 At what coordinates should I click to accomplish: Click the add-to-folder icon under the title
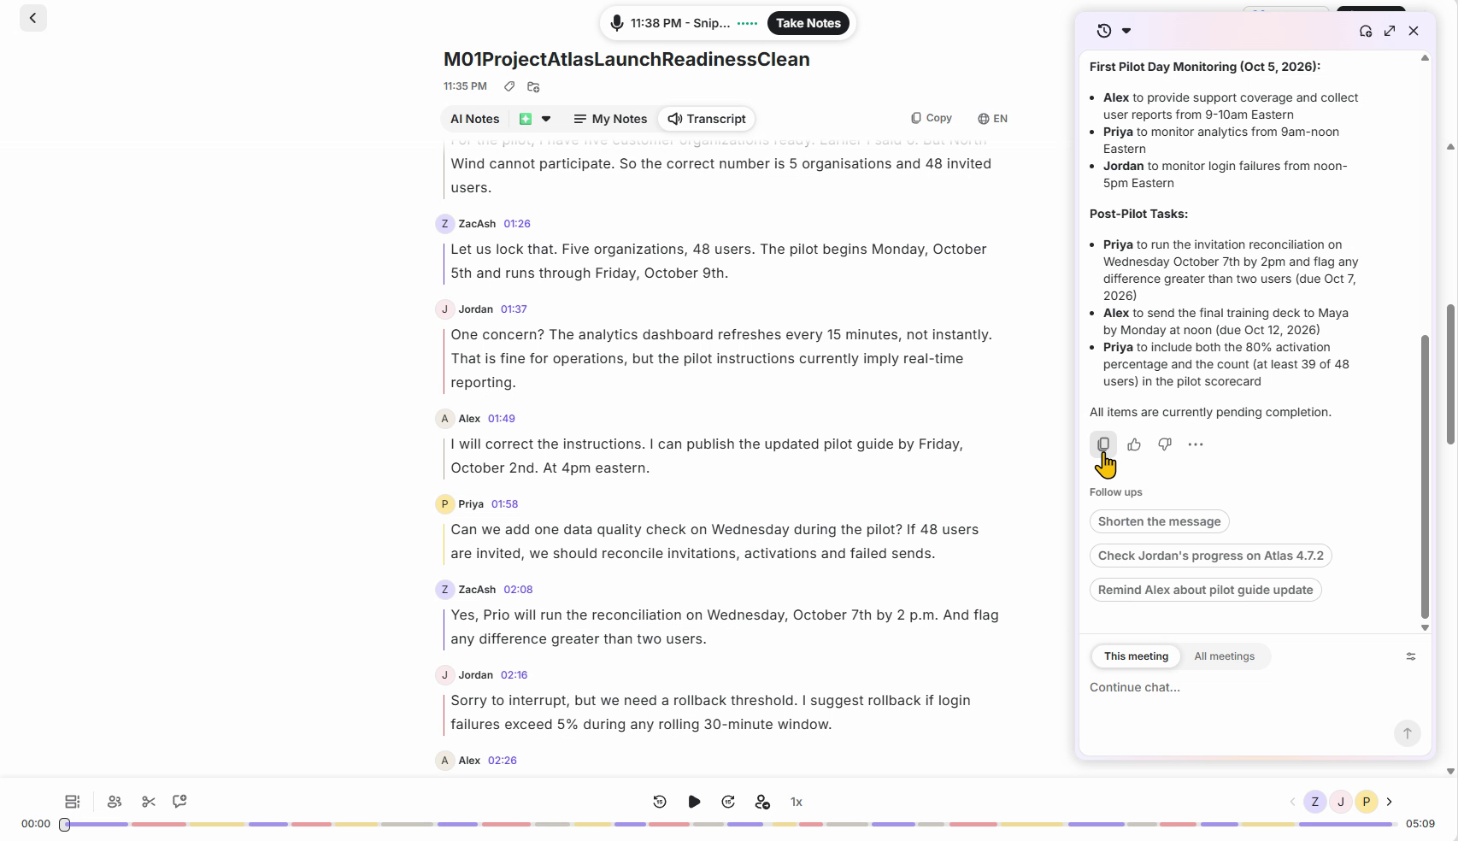tap(533, 86)
